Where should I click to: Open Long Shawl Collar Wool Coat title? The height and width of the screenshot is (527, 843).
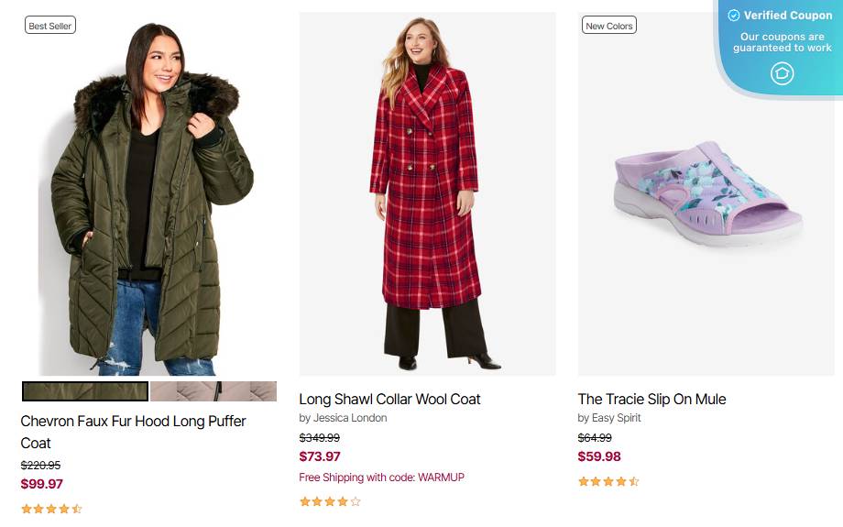[389, 399]
